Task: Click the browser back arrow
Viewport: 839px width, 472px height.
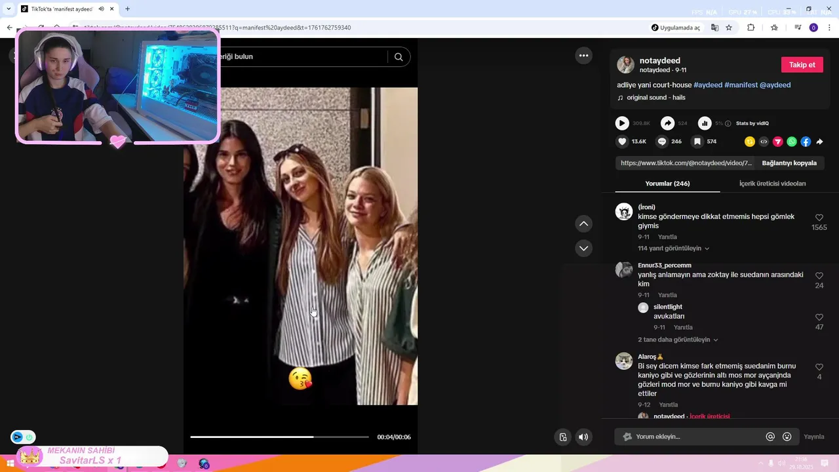Action: (x=9, y=28)
